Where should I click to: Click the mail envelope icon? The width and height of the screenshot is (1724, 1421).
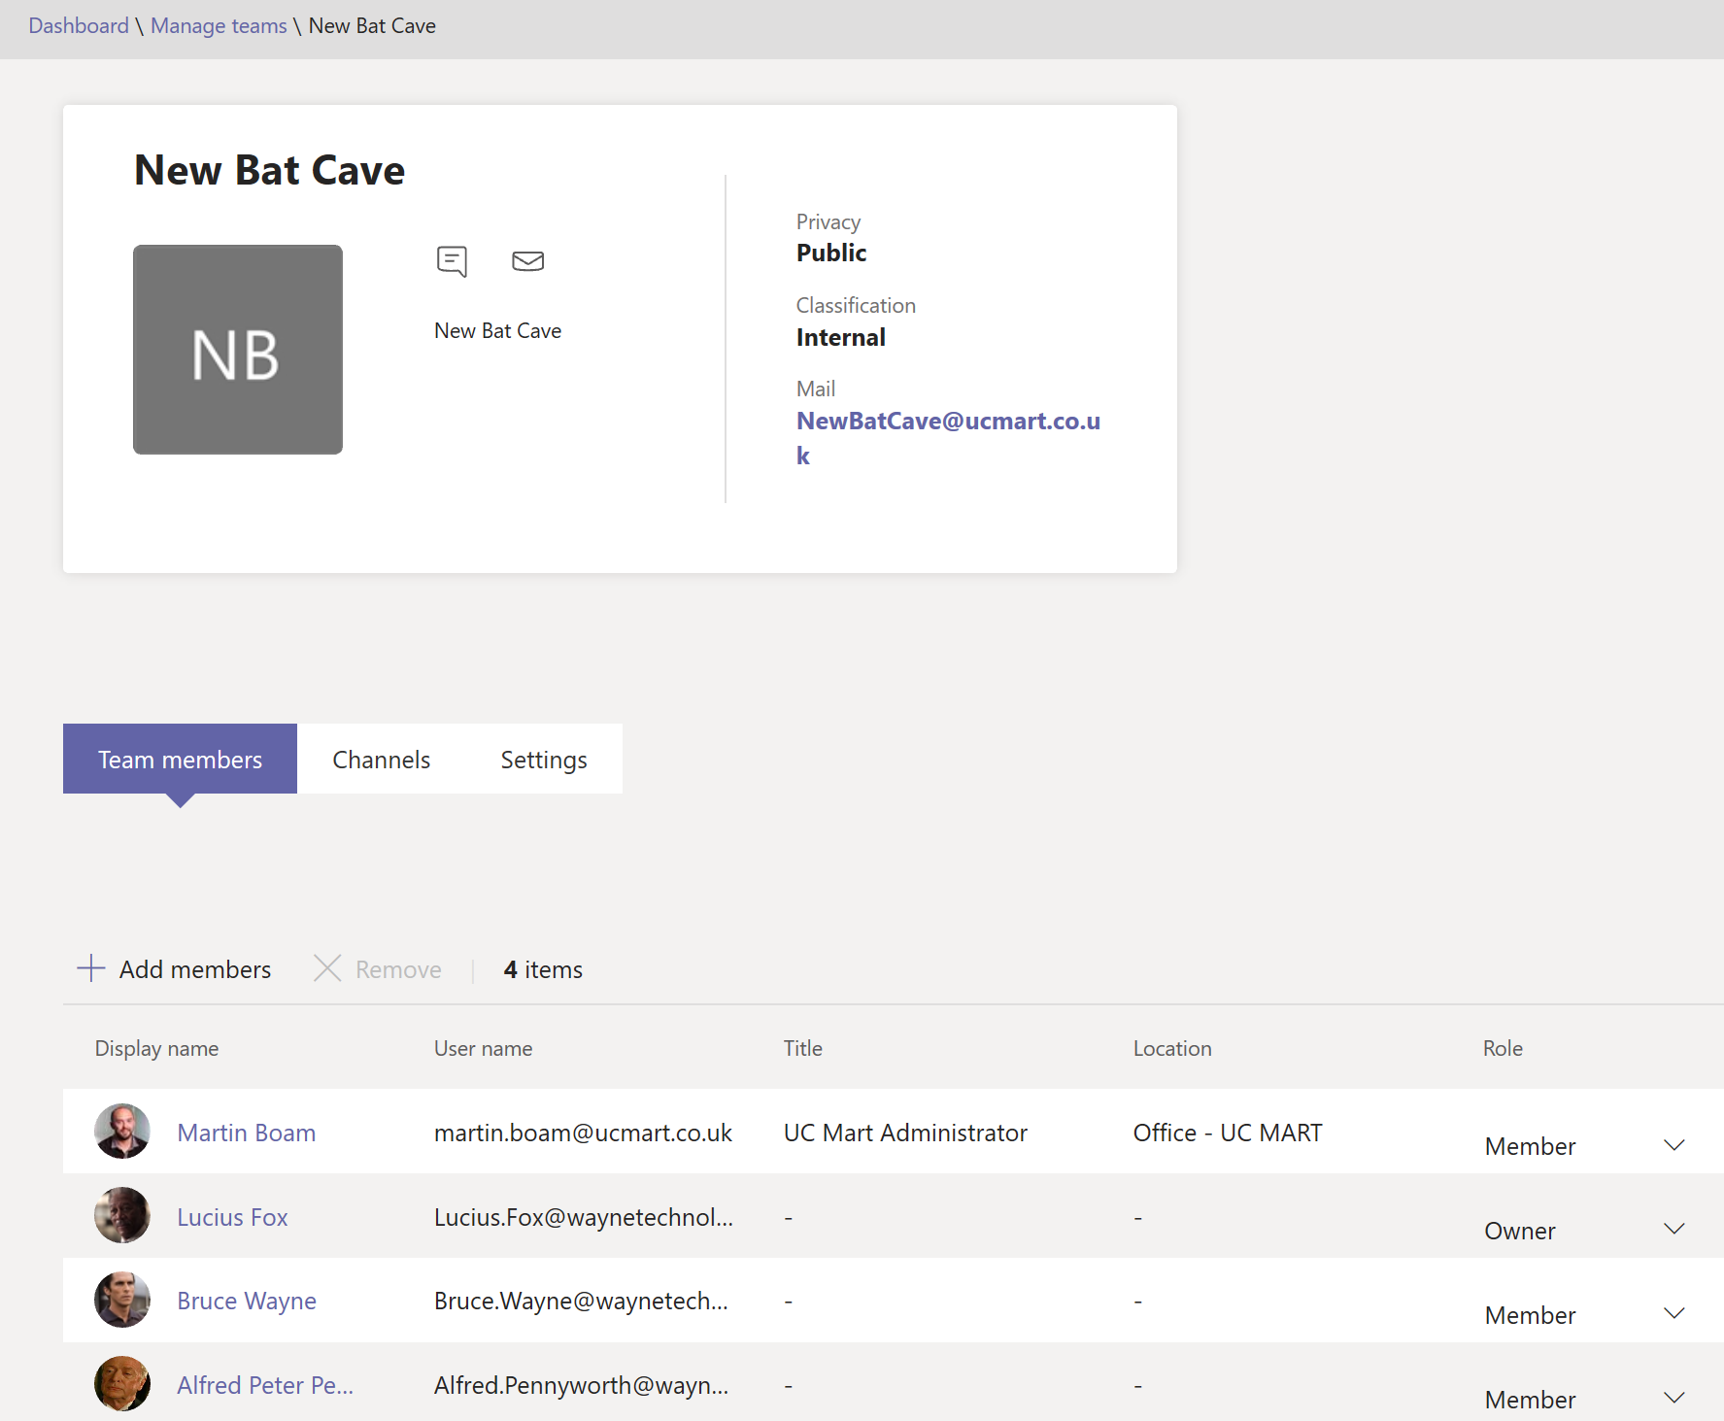pos(527,260)
